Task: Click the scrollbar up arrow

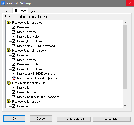Action: click(x=125, y=23)
